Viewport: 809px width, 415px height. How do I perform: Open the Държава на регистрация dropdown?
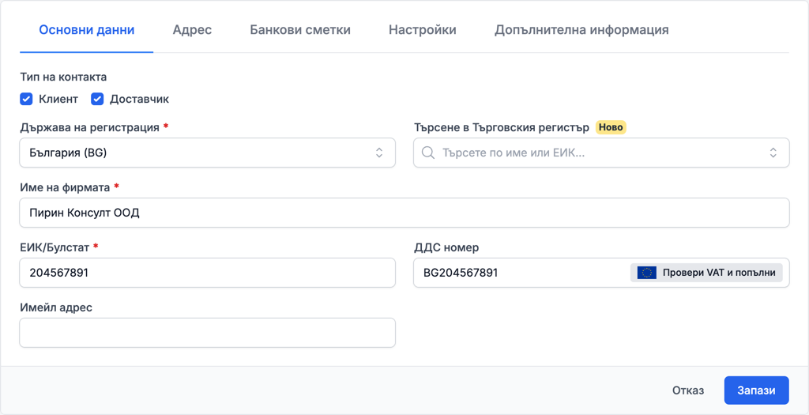pyautogui.click(x=208, y=153)
